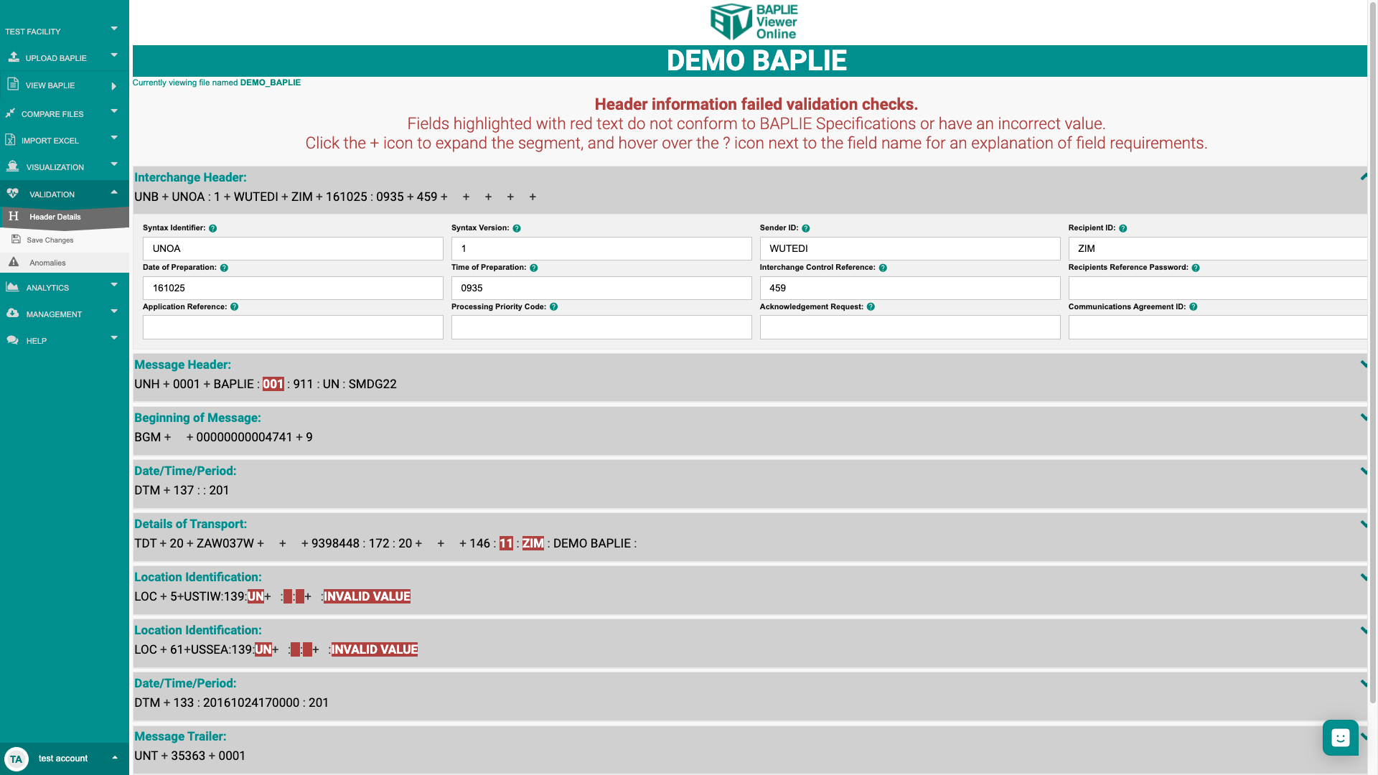Select Header Details in sidebar
The width and height of the screenshot is (1378, 775).
pos(55,217)
